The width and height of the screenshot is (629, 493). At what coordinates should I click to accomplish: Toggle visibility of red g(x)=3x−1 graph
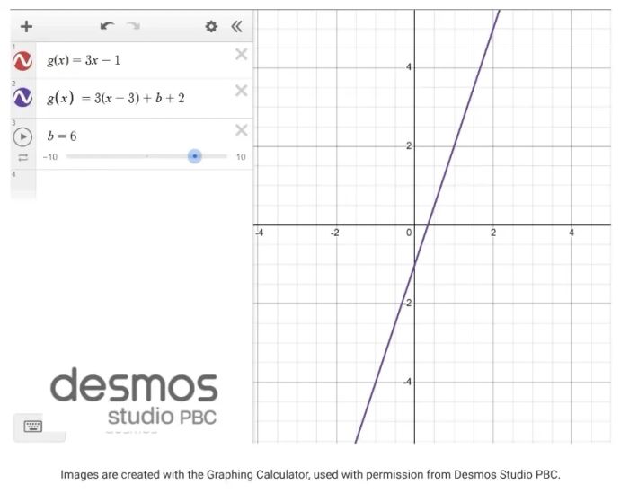point(22,61)
